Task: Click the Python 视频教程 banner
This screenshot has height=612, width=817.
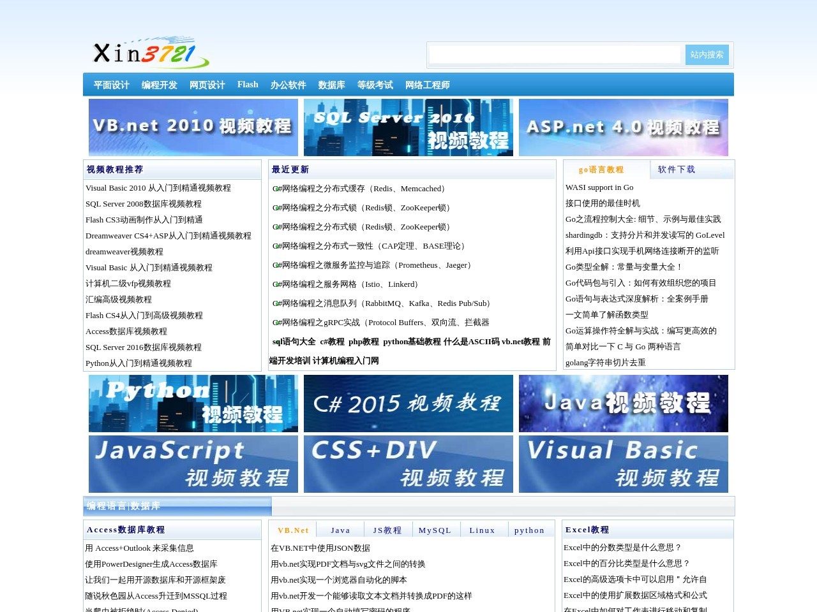Action: click(192, 404)
